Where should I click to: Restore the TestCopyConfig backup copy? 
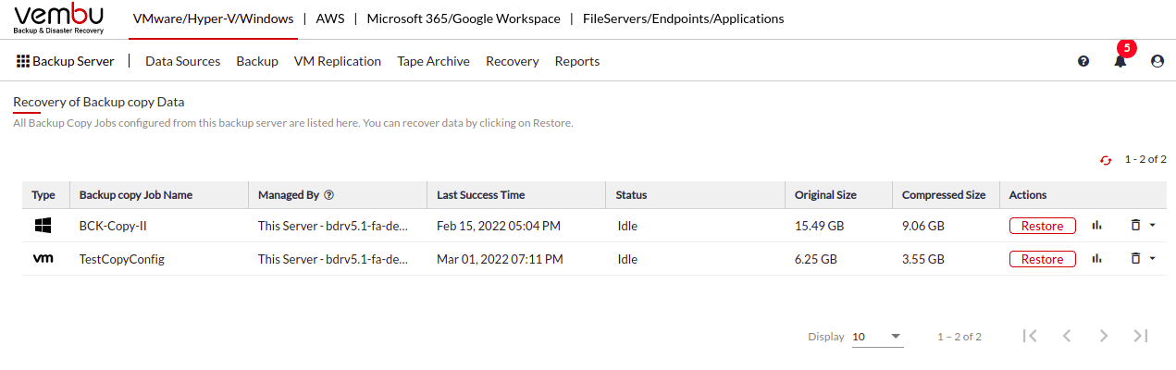click(x=1042, y=260)
